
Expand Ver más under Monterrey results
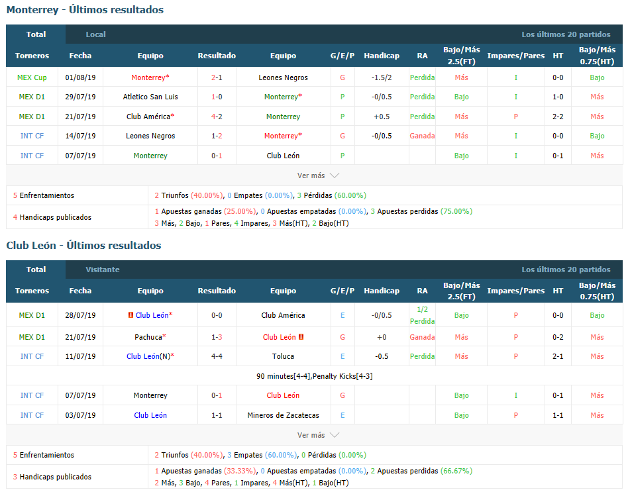[x=318, y=175]
